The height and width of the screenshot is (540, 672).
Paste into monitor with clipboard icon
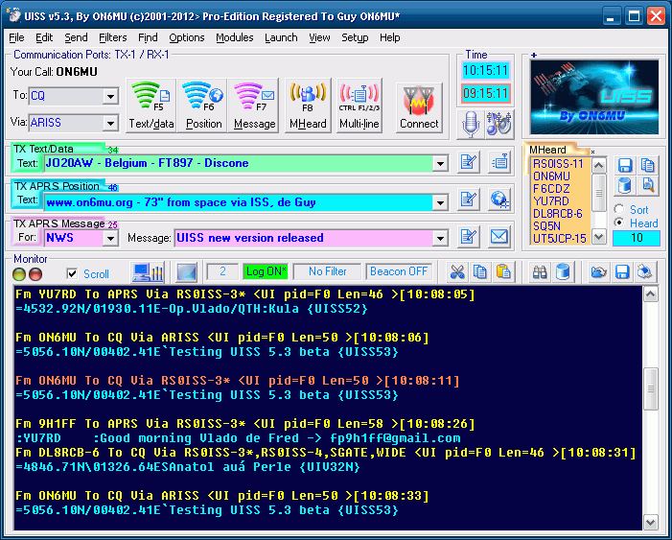click(503, 272)
